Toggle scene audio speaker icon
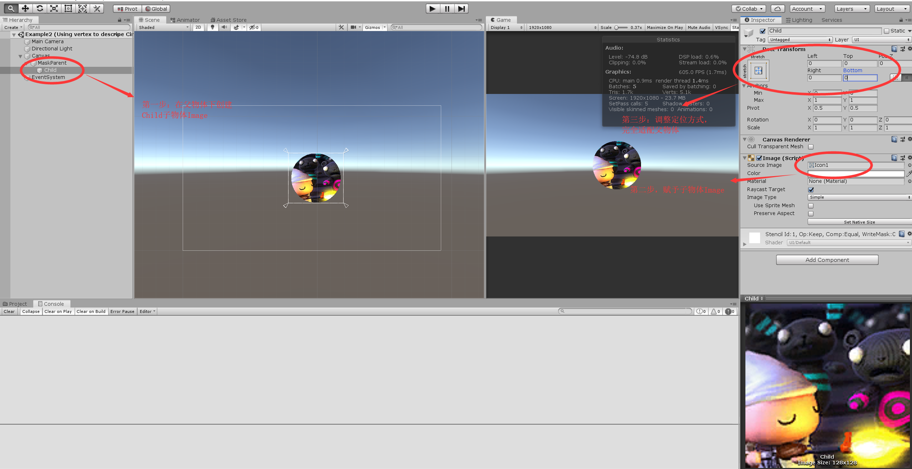Image resolution: width=912 pixels, height=469 pixels. pos(224,27)
